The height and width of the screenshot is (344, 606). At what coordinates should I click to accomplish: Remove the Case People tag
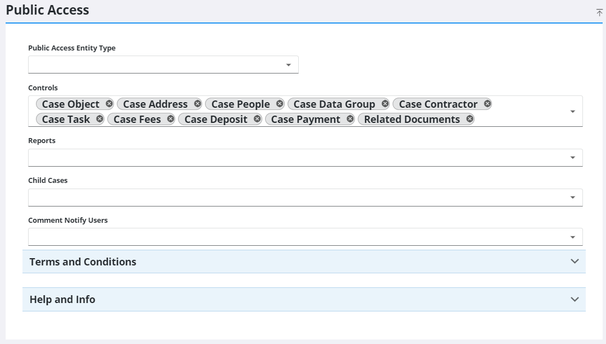tap(279, 104)
